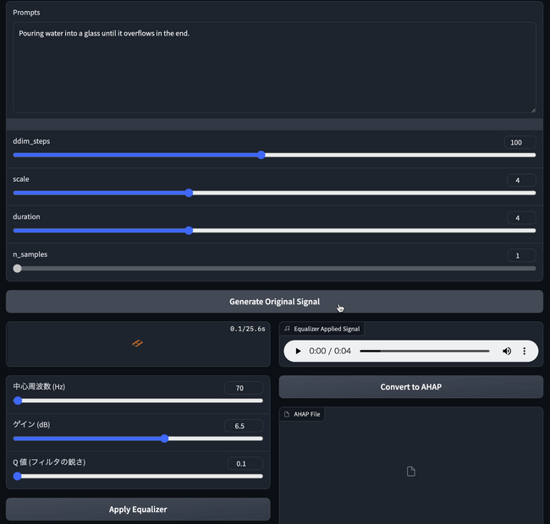Click the duration slider handle

[189, 230]
